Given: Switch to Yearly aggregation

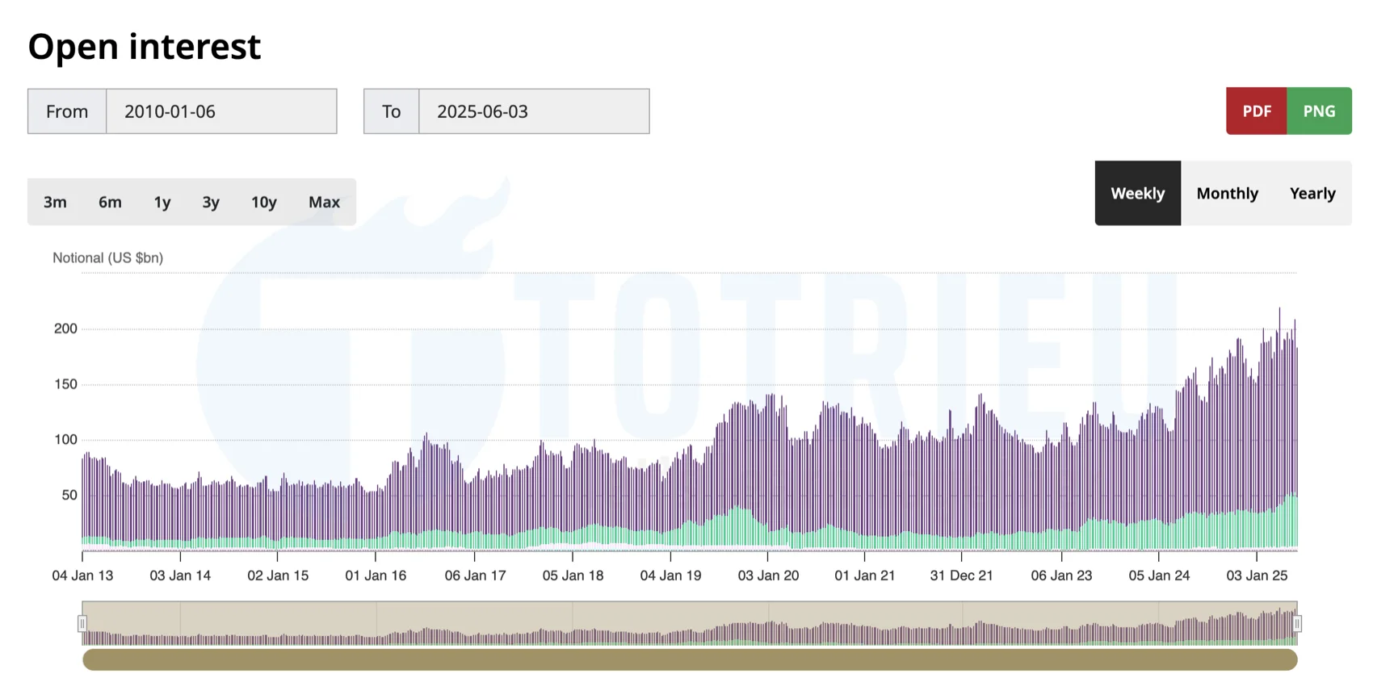Looking at the screenshot, I should (x=1312, y=193).
